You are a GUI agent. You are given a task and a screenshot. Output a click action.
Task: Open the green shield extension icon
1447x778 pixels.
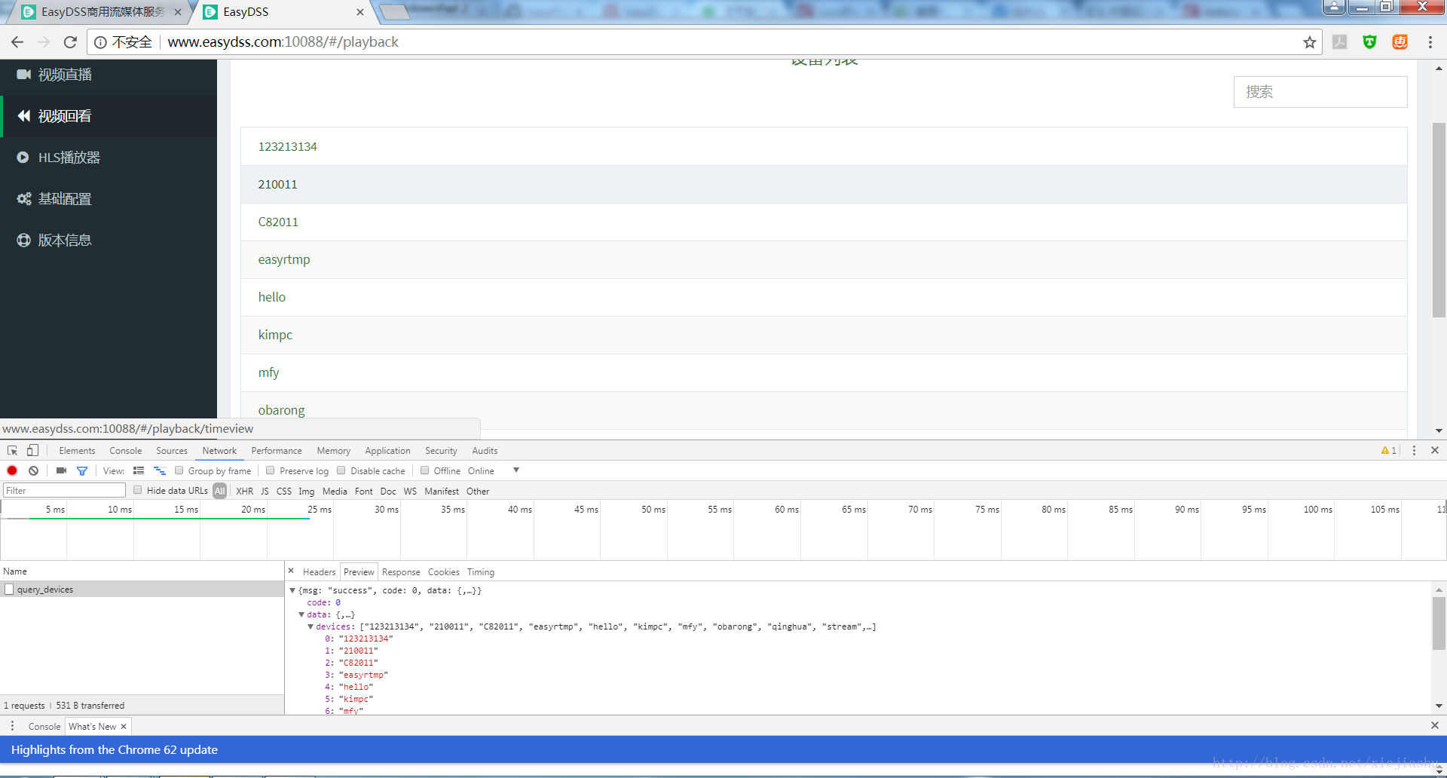(1370, 42)
